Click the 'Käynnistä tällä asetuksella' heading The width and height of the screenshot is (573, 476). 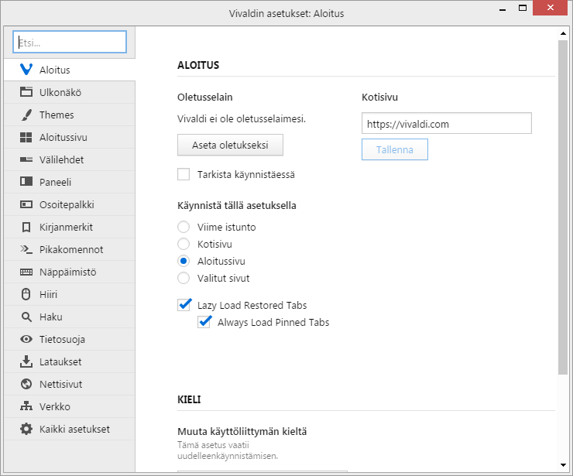(237, 206)
